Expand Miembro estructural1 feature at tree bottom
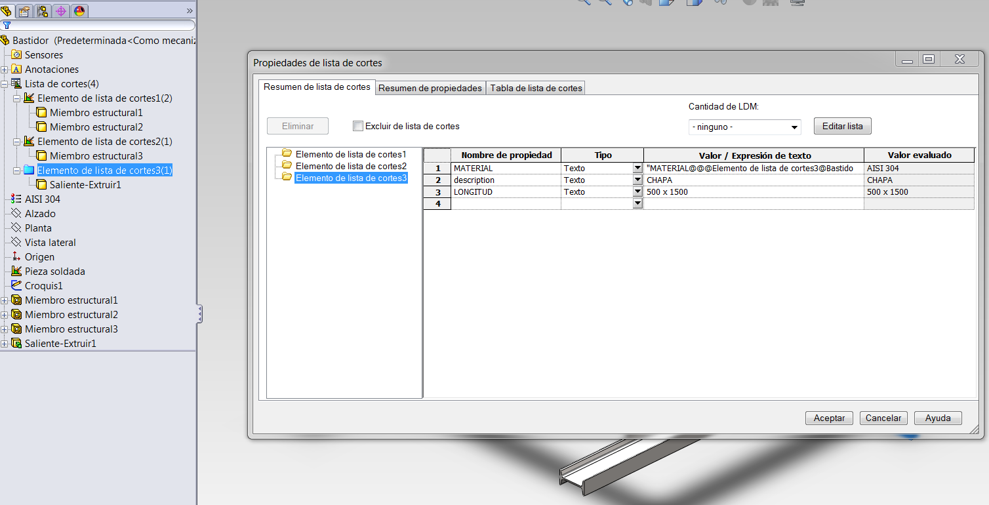This screenshot has height=505, width=989. (5, 300)
